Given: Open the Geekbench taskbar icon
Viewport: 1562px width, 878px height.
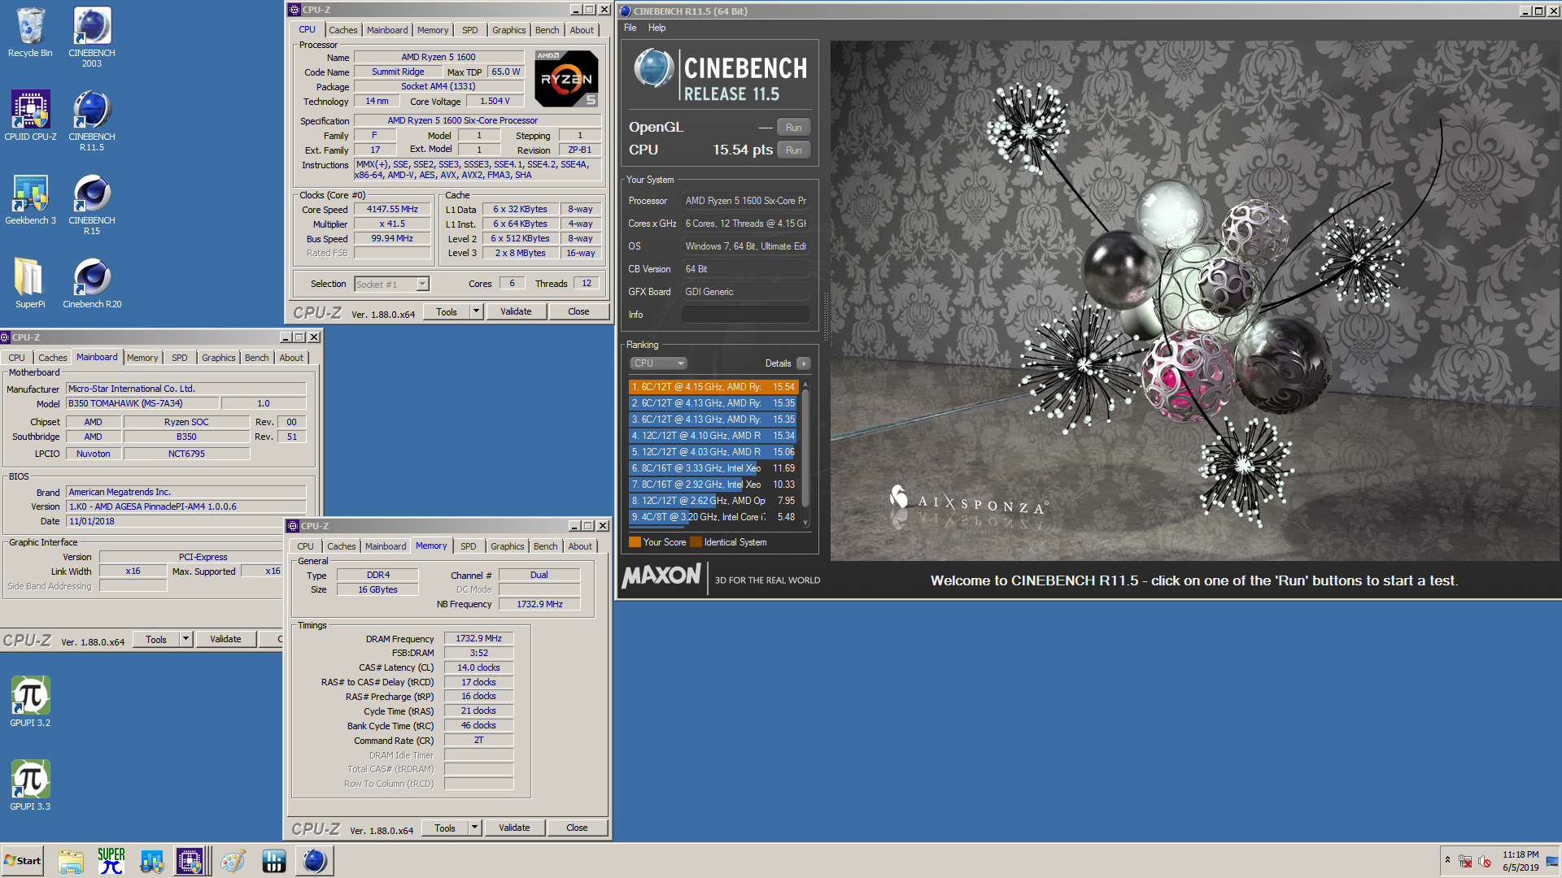Looking at the screenshot, I should (x=152, y=861).
